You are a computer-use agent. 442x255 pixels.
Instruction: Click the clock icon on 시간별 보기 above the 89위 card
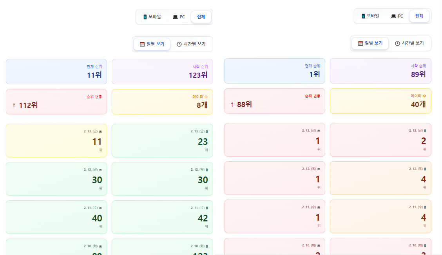click(x=397, y=43)
